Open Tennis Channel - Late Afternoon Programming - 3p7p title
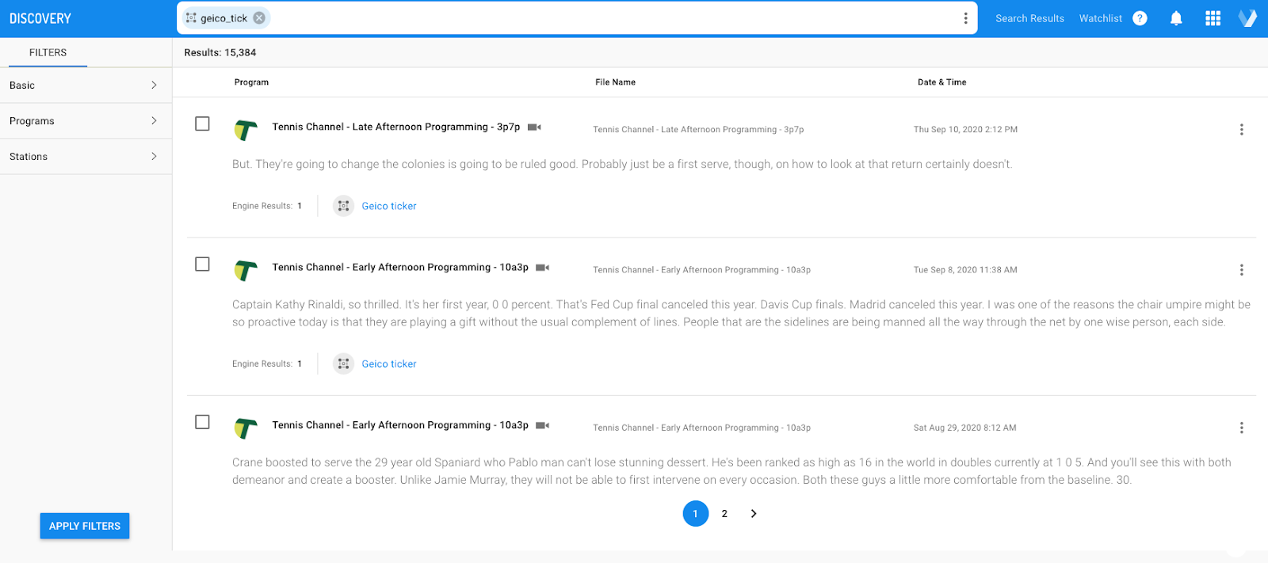This screenshot has height=563, width=1268. coord(396,127)
